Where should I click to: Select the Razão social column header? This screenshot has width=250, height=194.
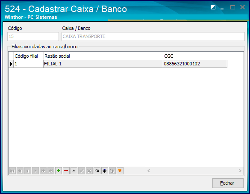tap(103, 56)
